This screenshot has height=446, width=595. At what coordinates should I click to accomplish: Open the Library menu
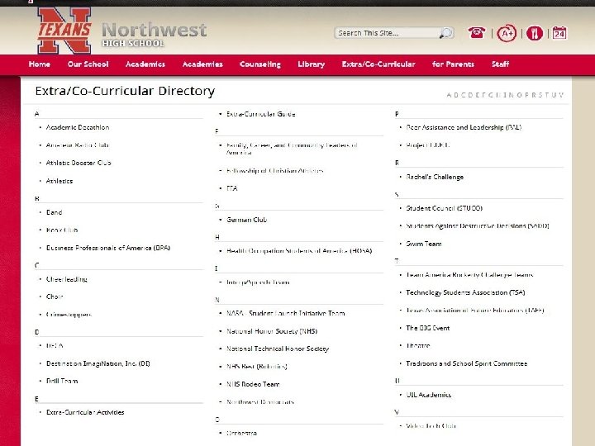click(312, 64)
